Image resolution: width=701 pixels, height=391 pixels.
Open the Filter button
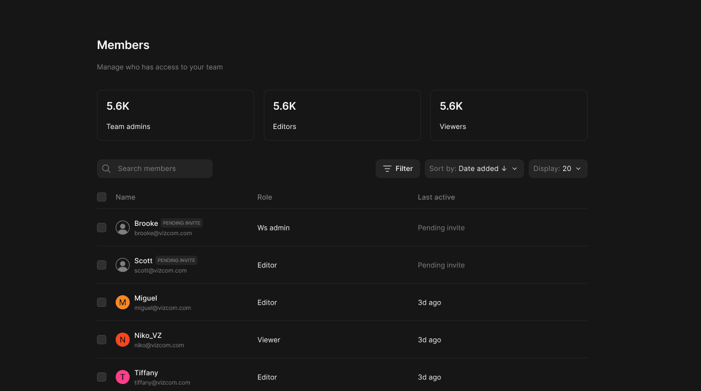tap(398, 169)
